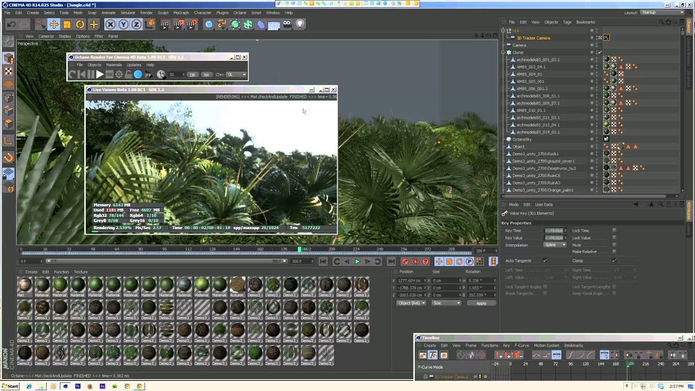Select the Mat material sphere thumbnail

point(24,287)
